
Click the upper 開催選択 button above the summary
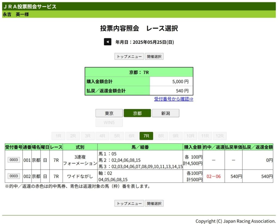coord(154,56)
